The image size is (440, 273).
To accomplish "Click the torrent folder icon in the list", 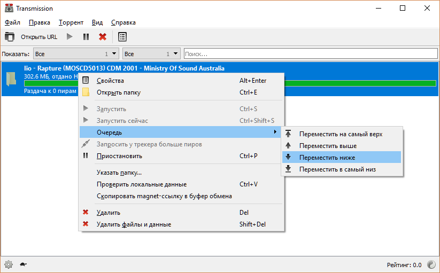I will pyautogui.click(x=11, y=79).
